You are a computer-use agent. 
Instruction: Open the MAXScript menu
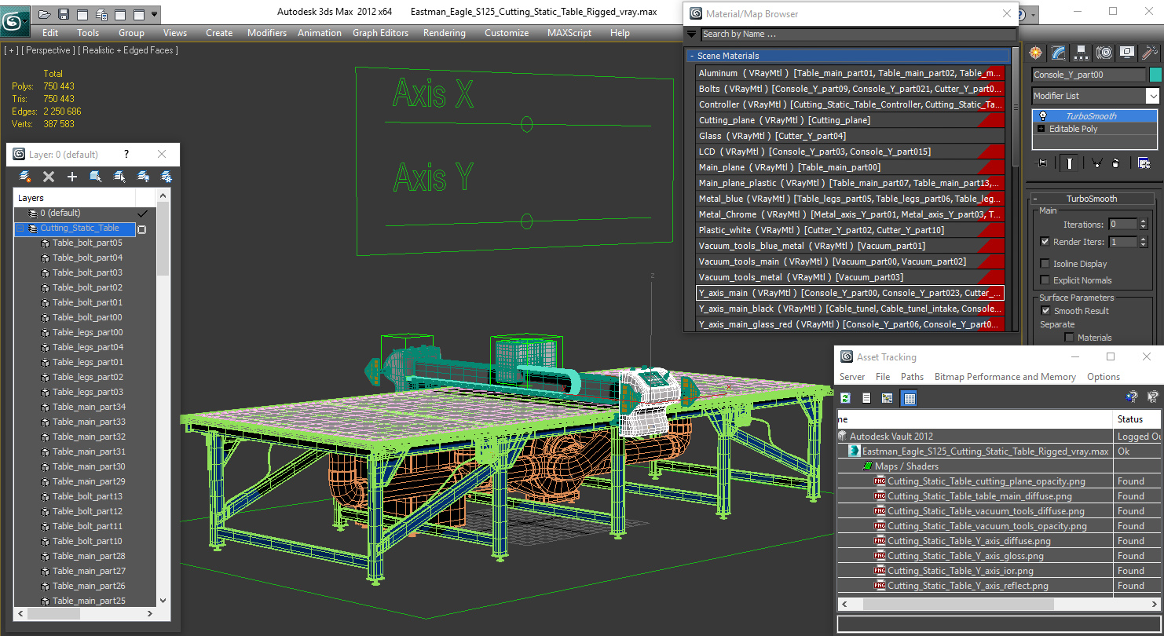pyautogui.click(x=569, y=33)
